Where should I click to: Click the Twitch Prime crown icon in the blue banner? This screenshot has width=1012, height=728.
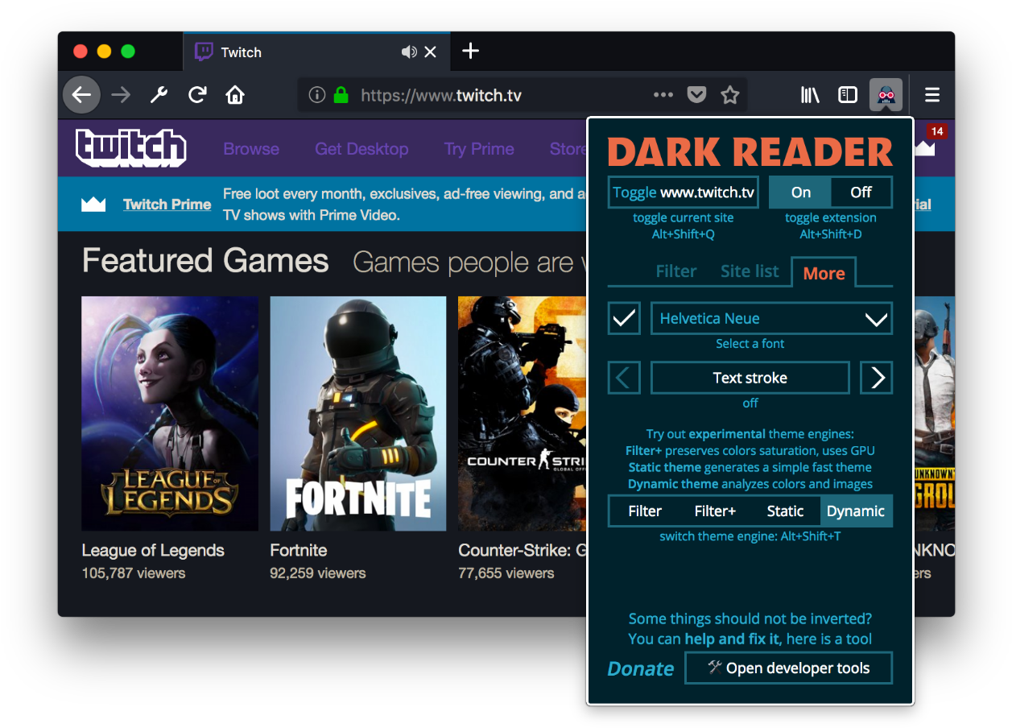click(93, 205)
